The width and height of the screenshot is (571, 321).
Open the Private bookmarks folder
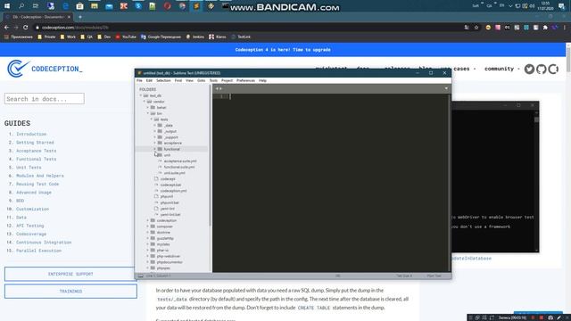click(x=46, y=37)
